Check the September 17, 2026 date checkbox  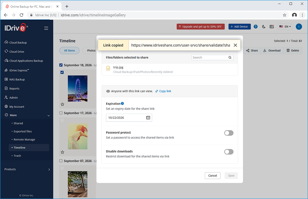point(61,113)
